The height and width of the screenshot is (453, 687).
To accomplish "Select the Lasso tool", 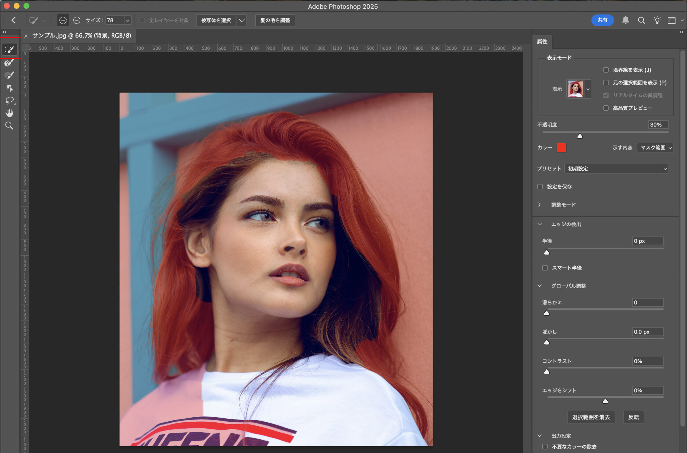I will [10, 100].
